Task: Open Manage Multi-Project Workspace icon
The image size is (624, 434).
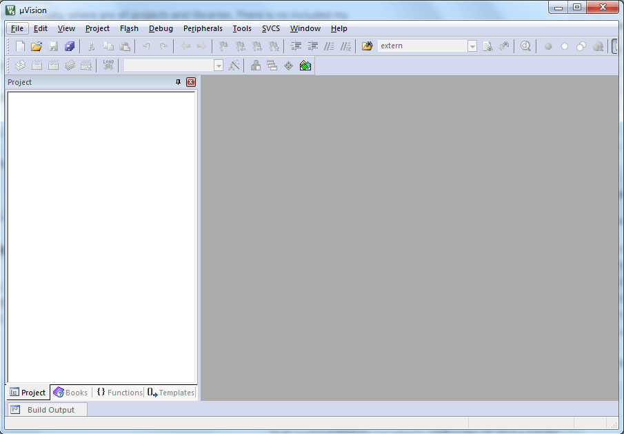Action: click(x=272, y=66)
